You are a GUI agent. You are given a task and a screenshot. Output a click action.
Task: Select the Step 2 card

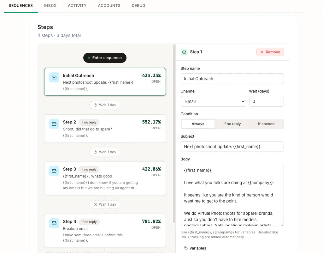pyautogui.click(x=105, y=129)
